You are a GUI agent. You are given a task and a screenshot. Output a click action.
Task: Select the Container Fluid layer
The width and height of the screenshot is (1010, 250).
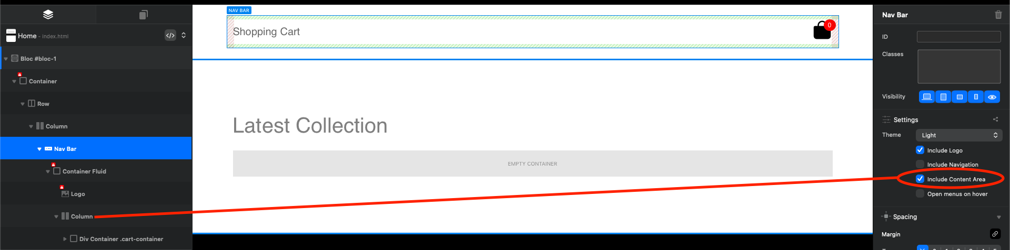point(84,171)
